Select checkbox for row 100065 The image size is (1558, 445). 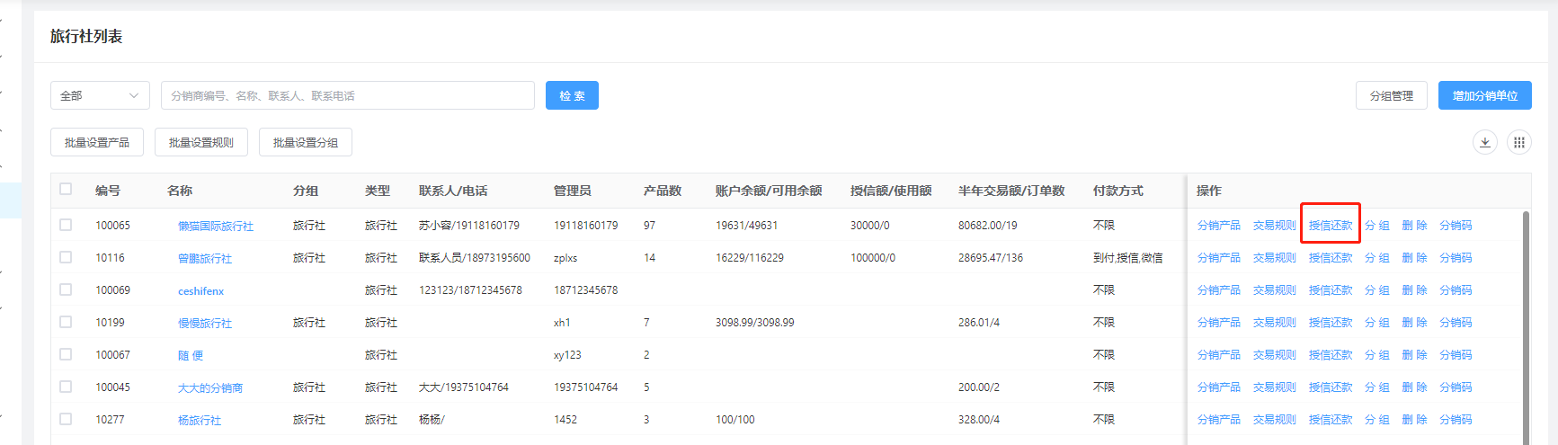point(66,225)
